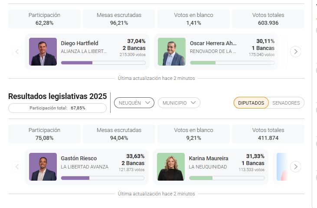The image size is (317, 208).
Task: Switch to the SENADORES results
Action: click(x=286, y=103)
